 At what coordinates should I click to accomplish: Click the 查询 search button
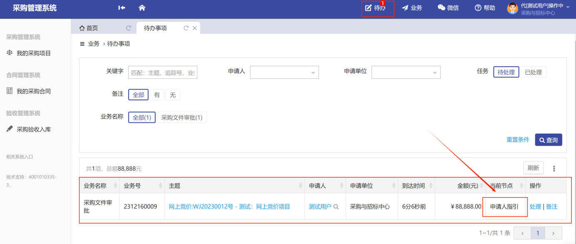(549, 140)
